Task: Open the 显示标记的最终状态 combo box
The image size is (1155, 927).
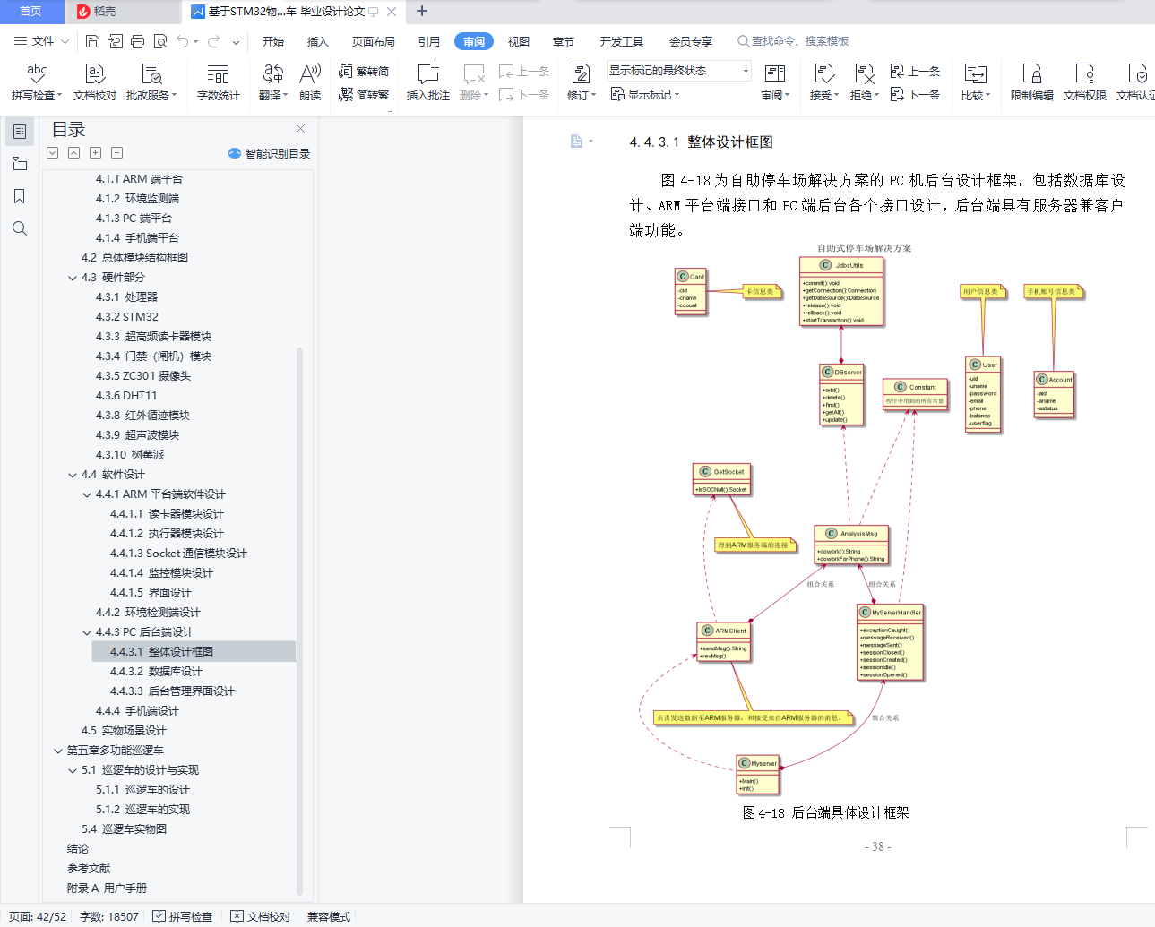Action: pos(679,71)
